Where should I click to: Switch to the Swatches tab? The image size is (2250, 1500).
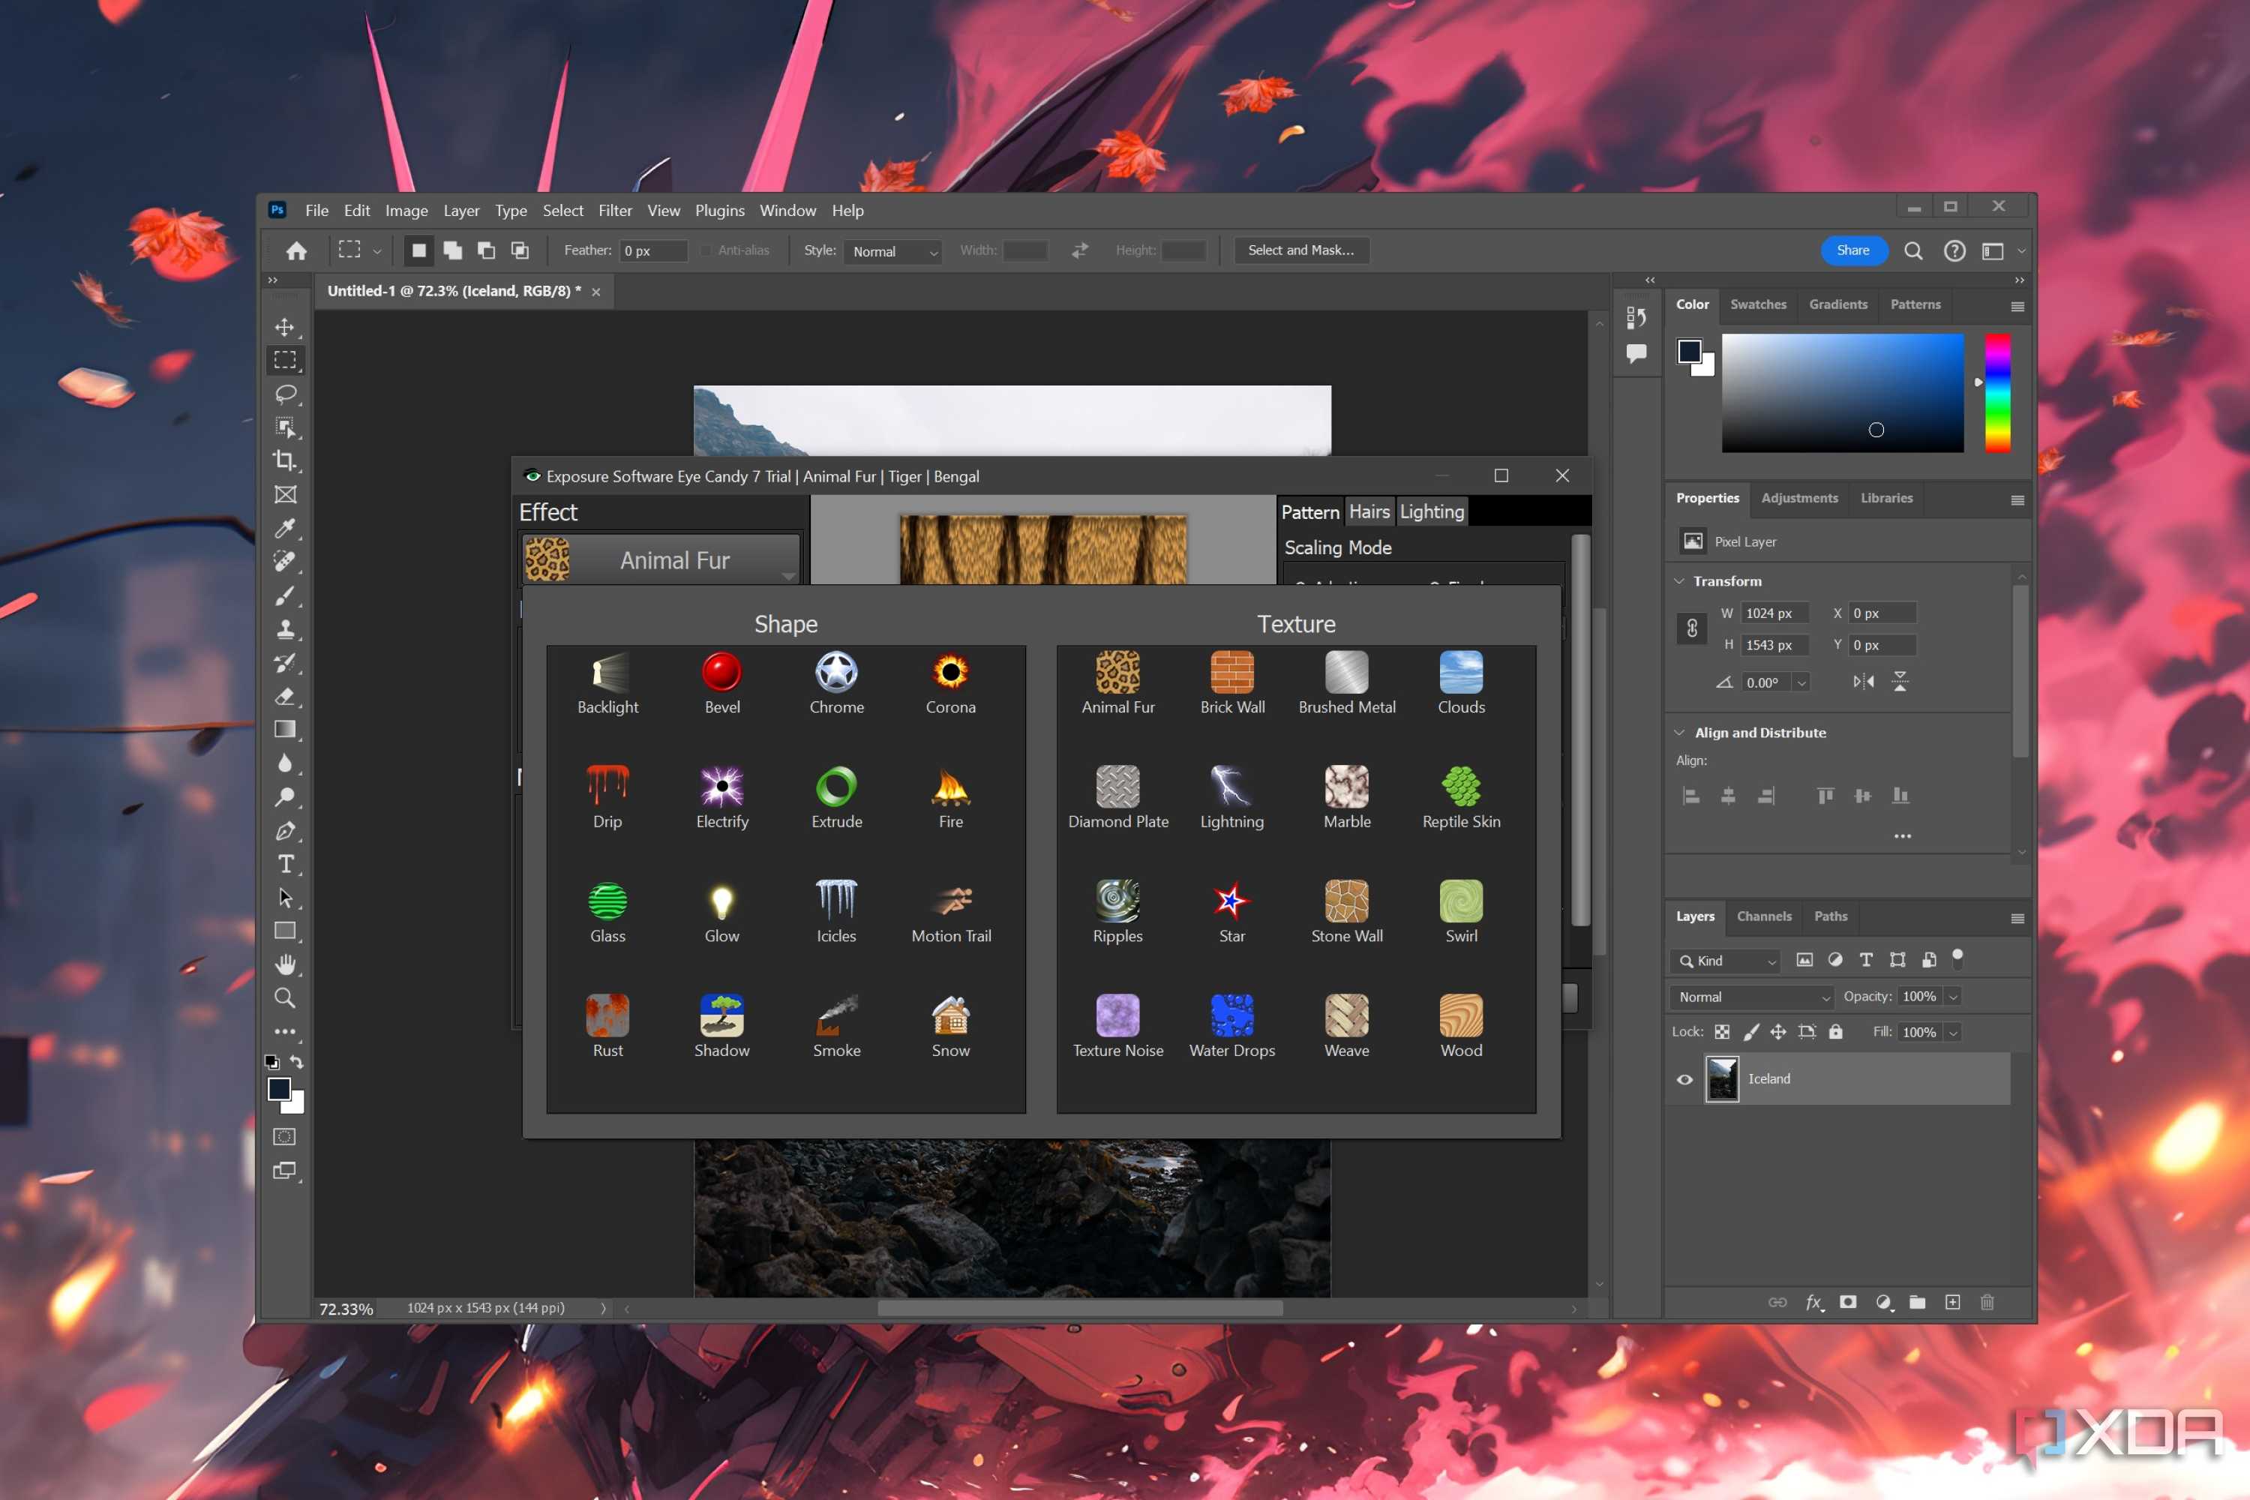[1757, 304]
